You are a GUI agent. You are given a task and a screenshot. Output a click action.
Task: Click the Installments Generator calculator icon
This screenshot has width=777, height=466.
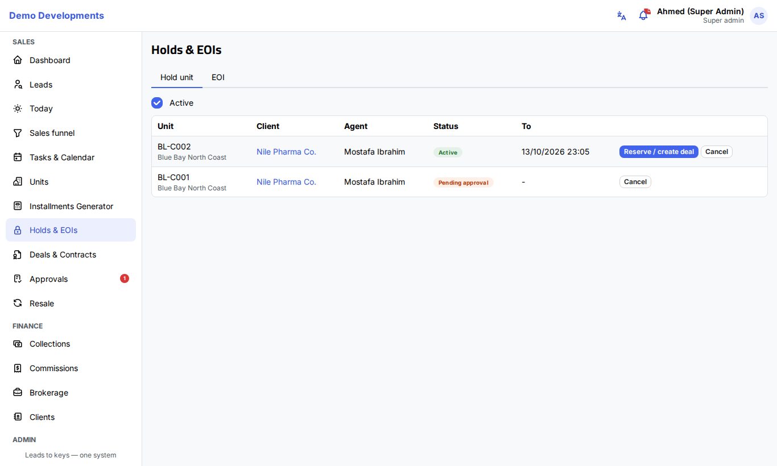pos(18,206)
